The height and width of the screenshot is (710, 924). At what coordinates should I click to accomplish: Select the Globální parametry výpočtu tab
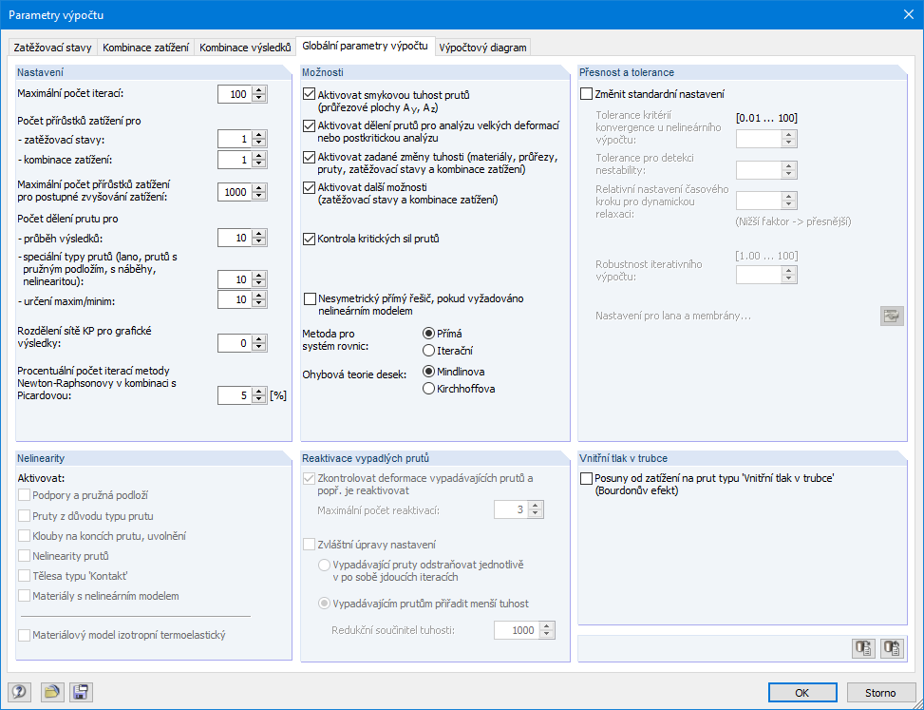(x=366, y=46)
